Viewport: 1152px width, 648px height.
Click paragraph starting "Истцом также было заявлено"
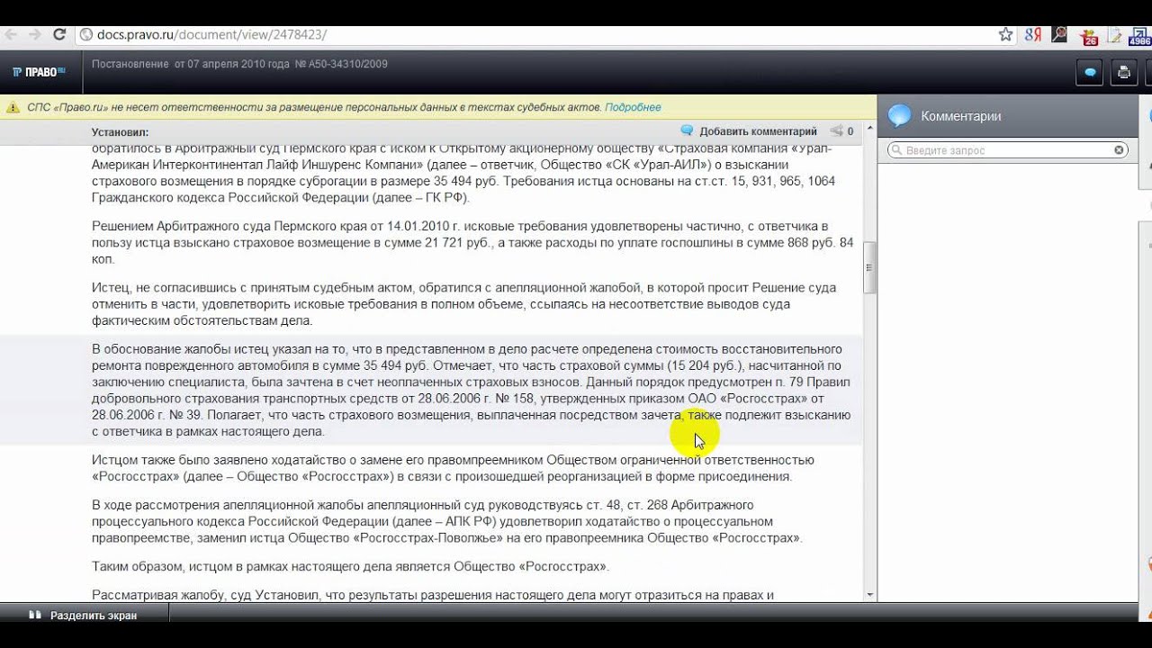[x=453, y=468]
